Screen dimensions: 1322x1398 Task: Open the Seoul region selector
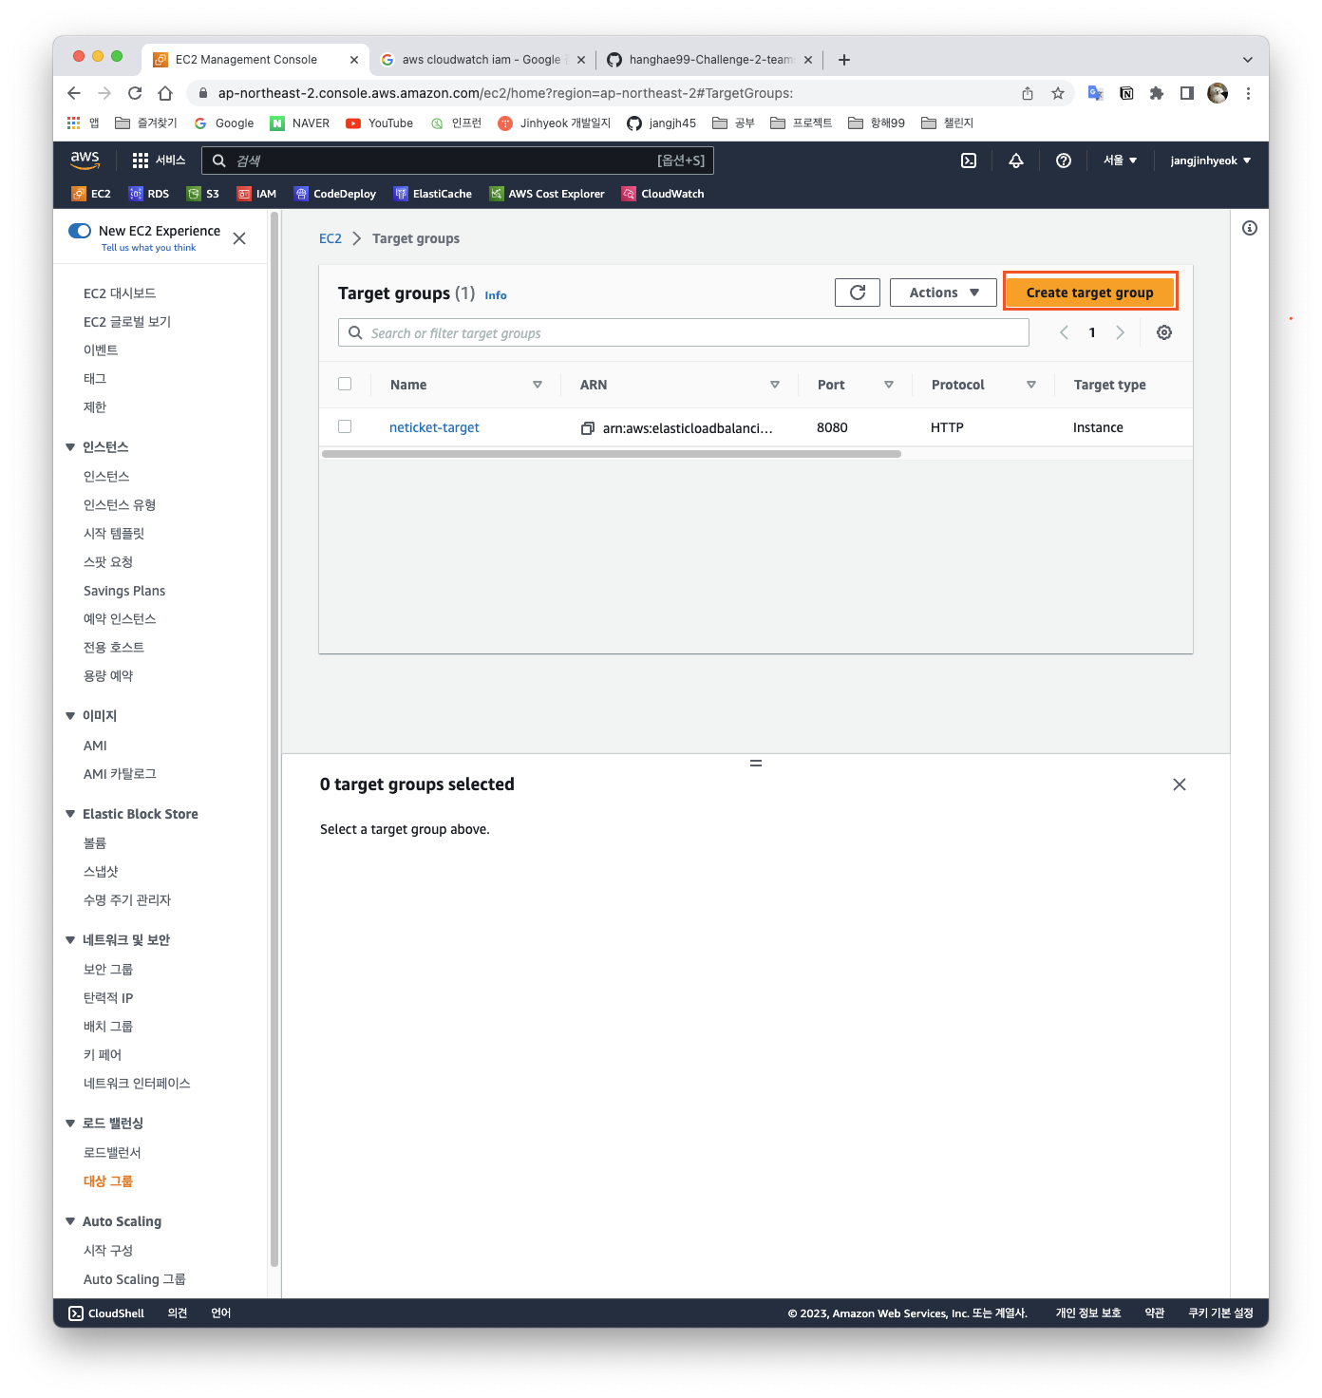(1120, 161)
